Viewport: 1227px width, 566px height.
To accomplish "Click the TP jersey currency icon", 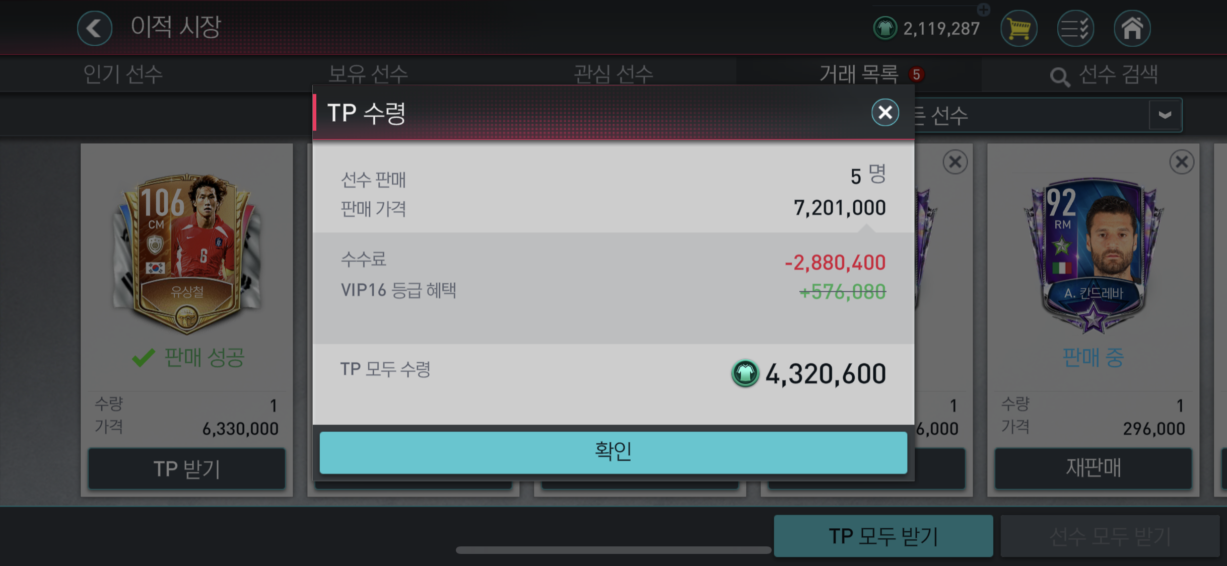I will tap(884, 28).
